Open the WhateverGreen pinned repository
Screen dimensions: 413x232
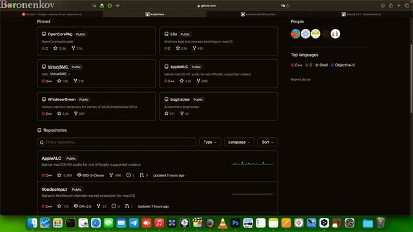(x=62, y=99)
